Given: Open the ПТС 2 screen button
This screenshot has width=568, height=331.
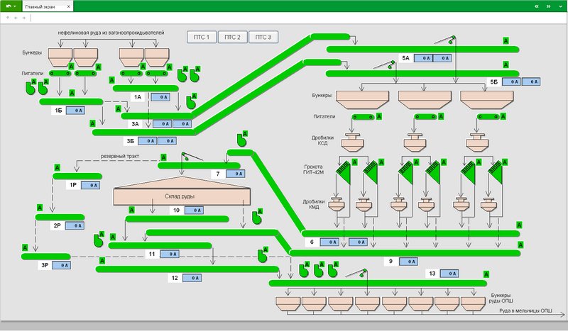Looking at the screenshot, I should coord(233,37).
